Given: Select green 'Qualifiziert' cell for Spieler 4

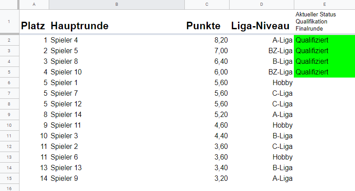Looking at the screenshot, I should tap(324, 40).
